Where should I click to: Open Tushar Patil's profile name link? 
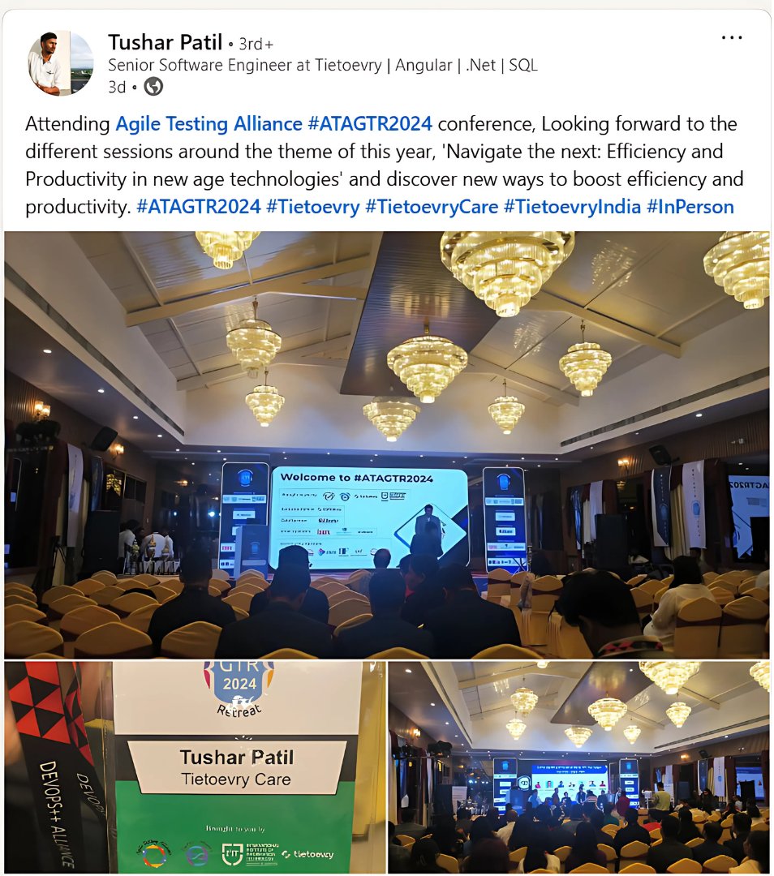(166, 42)
